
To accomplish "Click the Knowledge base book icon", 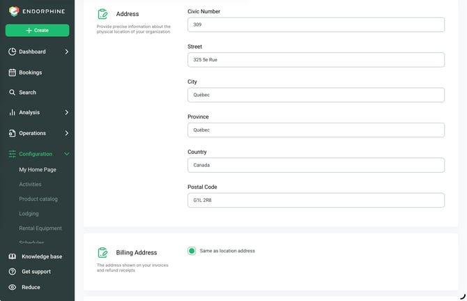I will 13,256.
